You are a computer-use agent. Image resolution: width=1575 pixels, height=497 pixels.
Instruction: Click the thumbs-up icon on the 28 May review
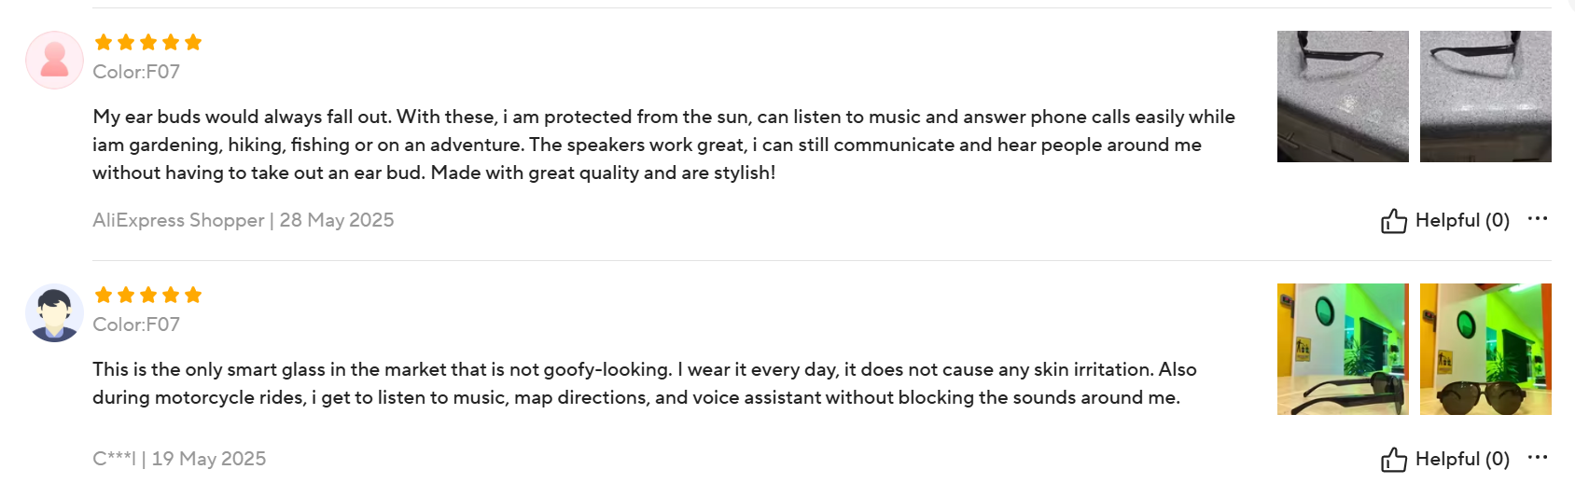pyautogui.click(x=1393, y=221)
